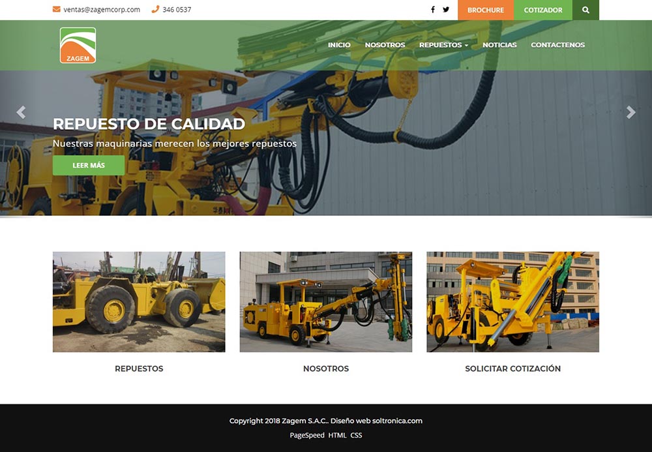Screen dimensions: 652x452
Task: Open the Inicio menu item
Action: coord(339,45)
